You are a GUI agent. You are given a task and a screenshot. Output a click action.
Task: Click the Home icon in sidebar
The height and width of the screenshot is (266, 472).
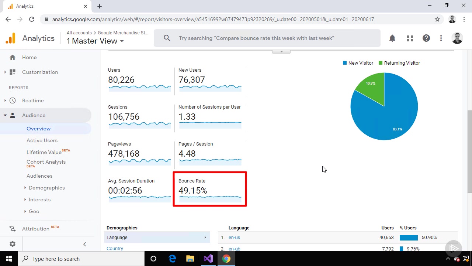[13, 57]
